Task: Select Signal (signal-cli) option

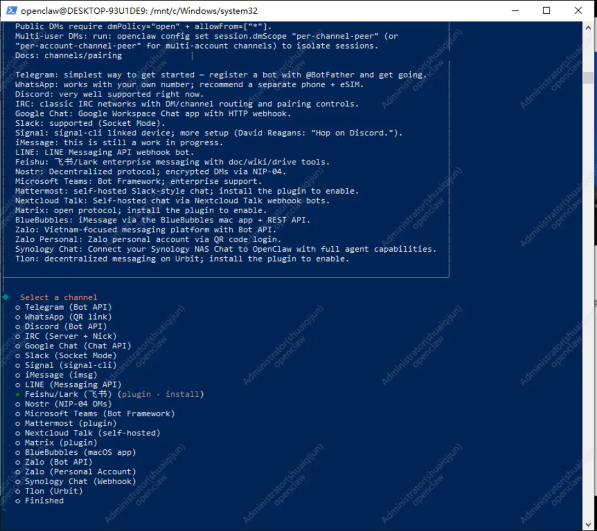Action: [66, 365]
